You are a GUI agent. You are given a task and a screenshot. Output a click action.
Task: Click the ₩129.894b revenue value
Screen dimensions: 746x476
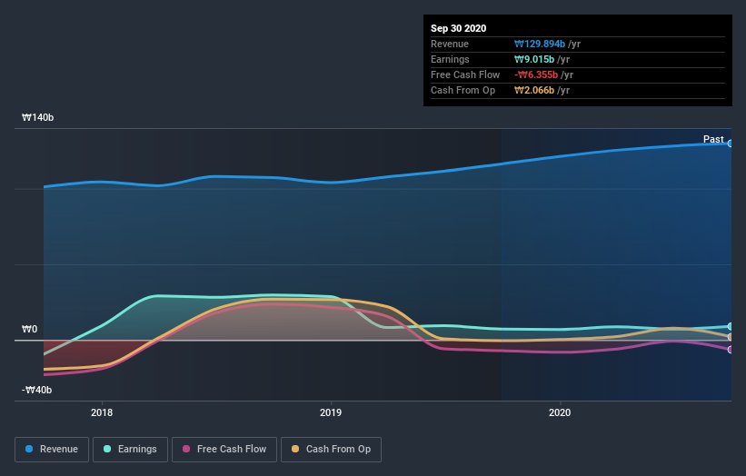540,44
